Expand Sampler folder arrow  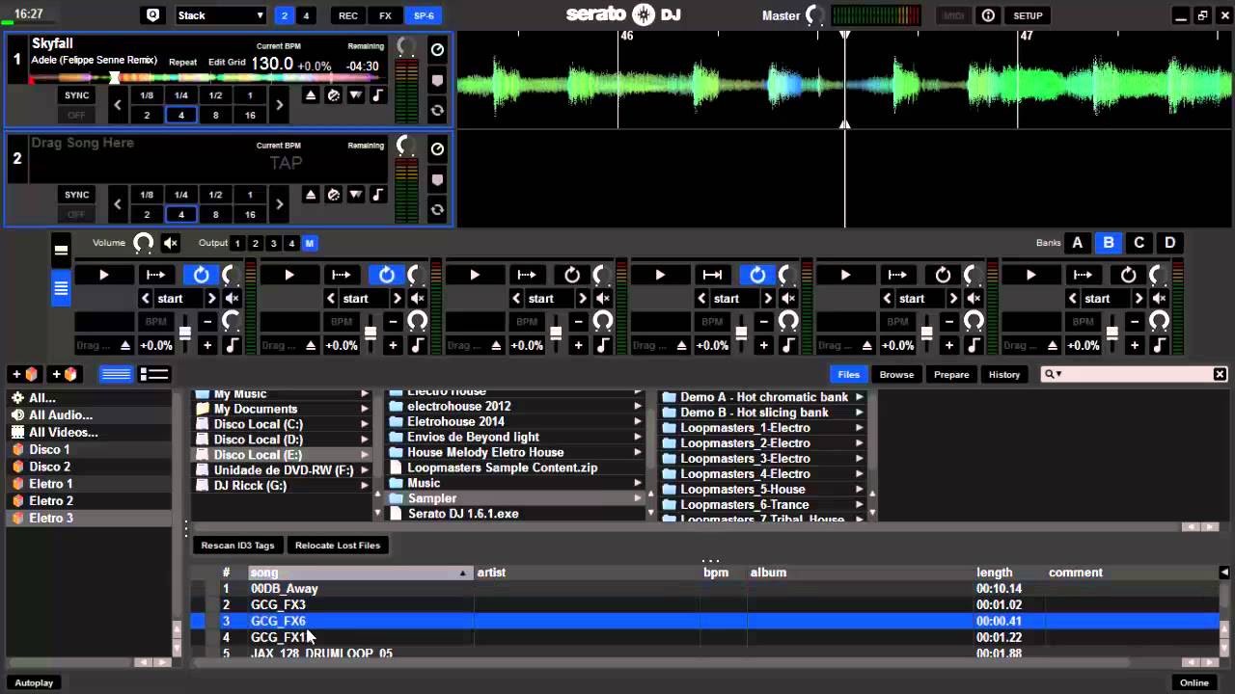638,498
